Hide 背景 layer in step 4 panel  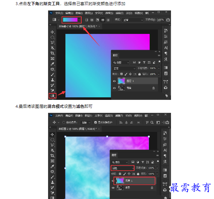click(113, 188)
